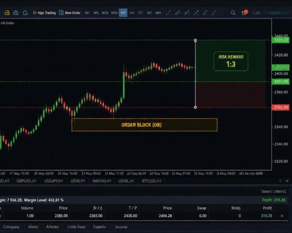The width and height of the screenshot is (292, 233).
Task: Open the New Order dialog
Action: [x=70, y=13]
